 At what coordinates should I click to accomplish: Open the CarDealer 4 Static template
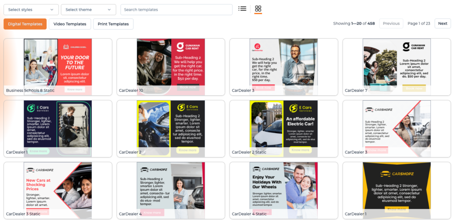tap(284, 190)
